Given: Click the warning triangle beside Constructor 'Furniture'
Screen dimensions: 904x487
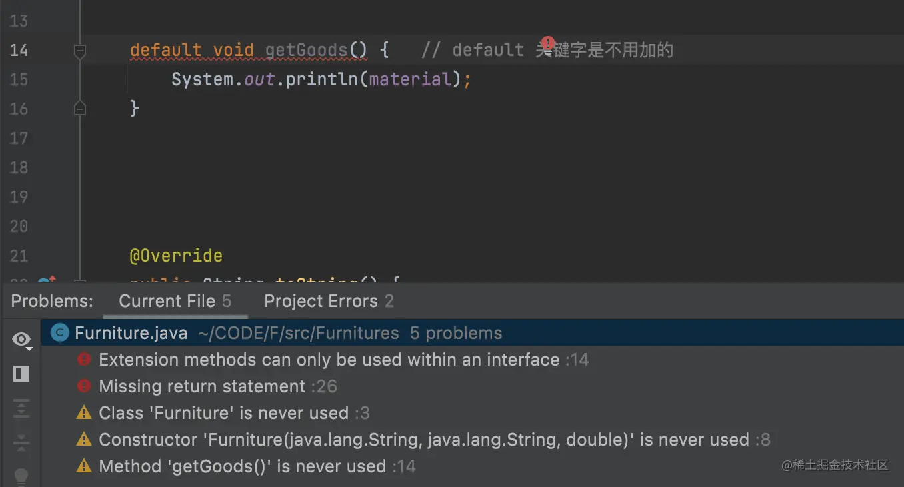Looking at the screenshot, I should [x=84, y=440].
